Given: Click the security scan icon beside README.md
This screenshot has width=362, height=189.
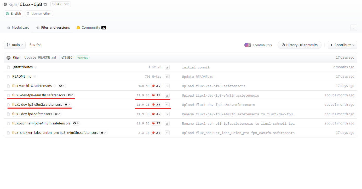Looking at the screenshot, I should point(35,77).
